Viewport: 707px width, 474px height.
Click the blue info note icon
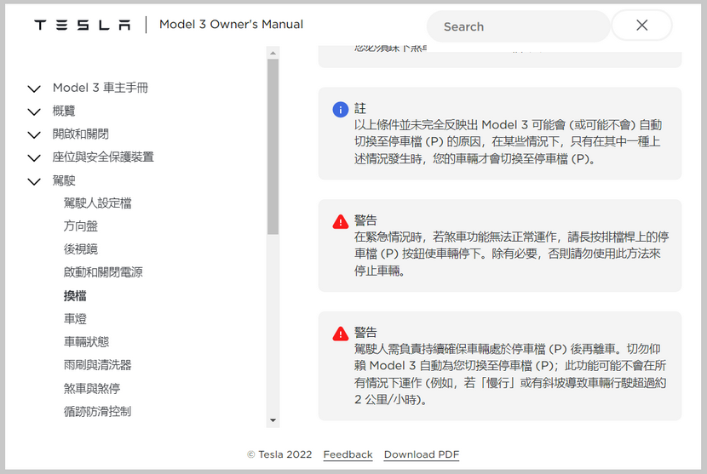point(340,110)
